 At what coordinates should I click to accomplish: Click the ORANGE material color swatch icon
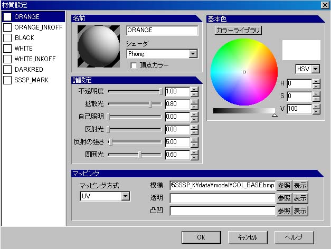coord(7,17)
